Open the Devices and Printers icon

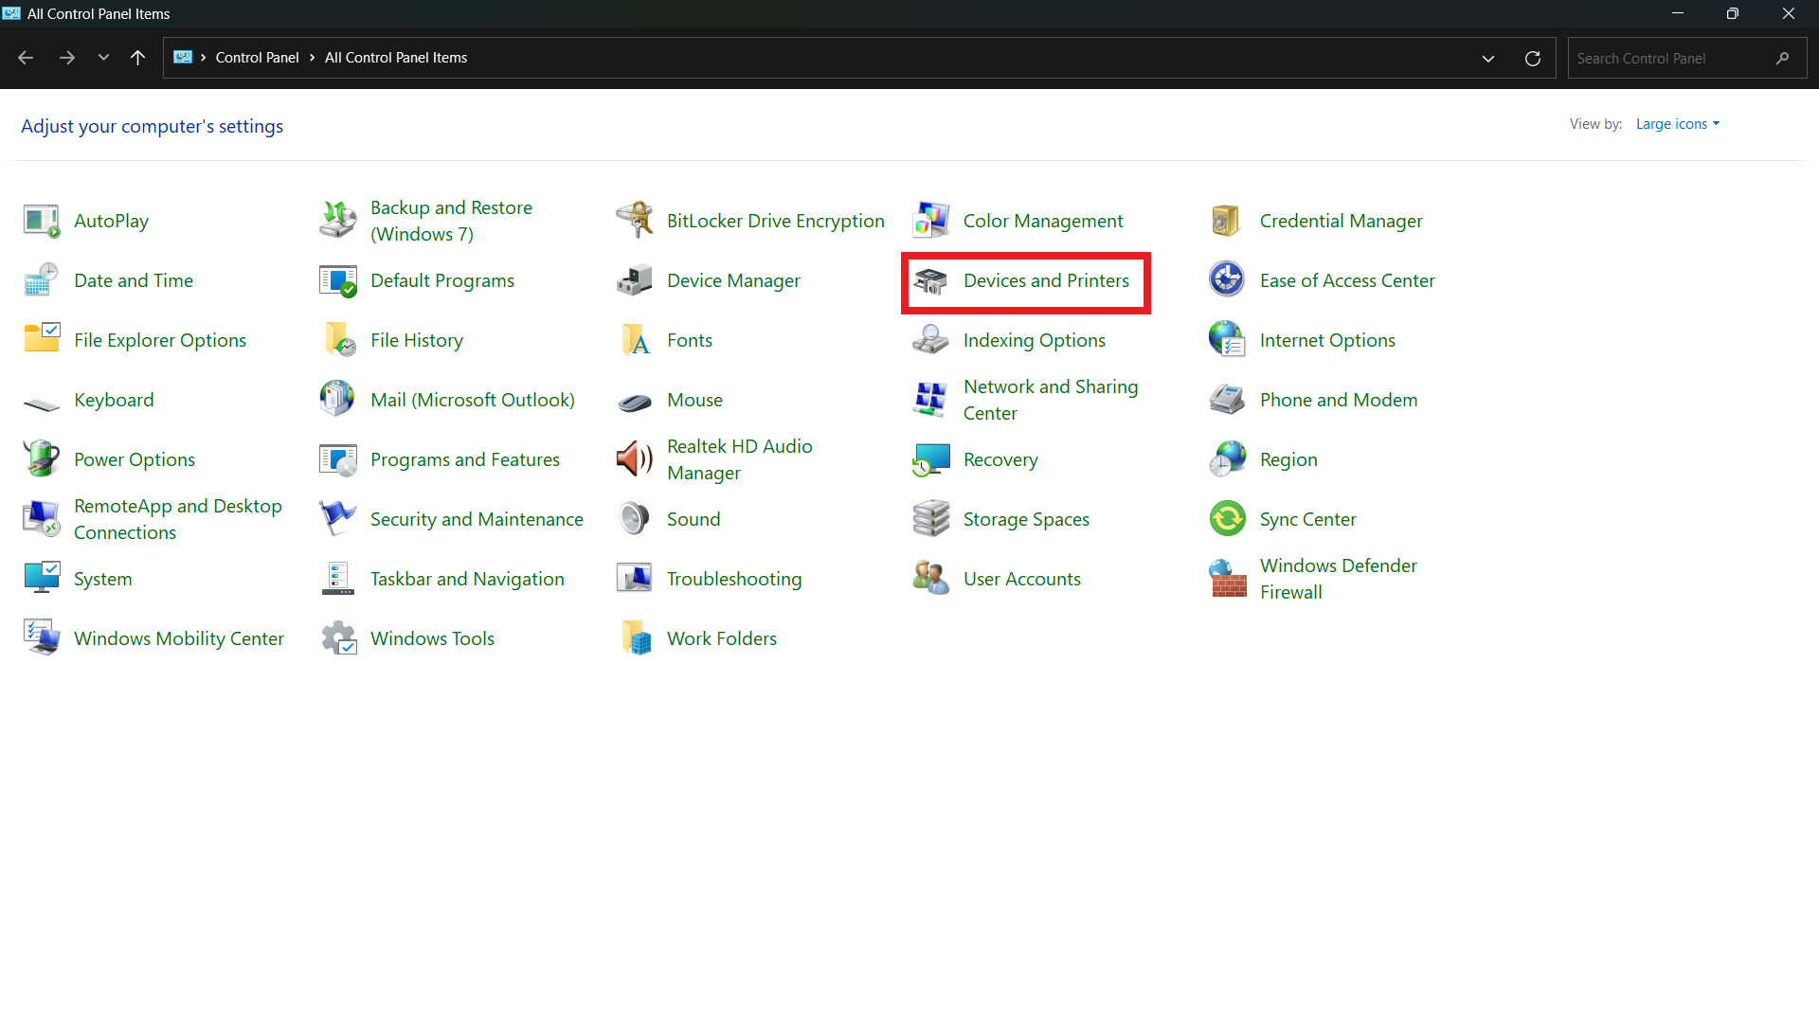tap(931, 280)
